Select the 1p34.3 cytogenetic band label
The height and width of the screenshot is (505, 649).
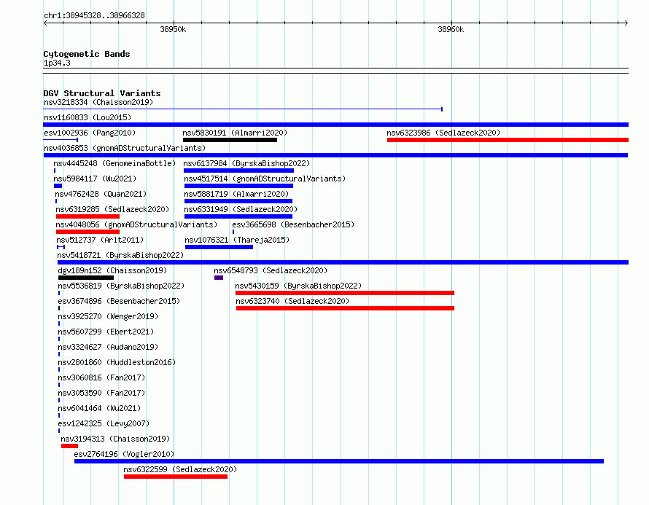pyautogui.click(x=57, y=63)
